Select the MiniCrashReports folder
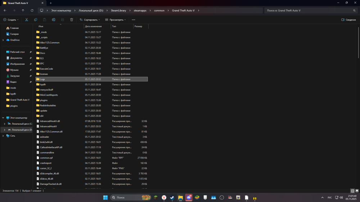The width and height of the screenshot is (360, 202). tap(91, 95)
